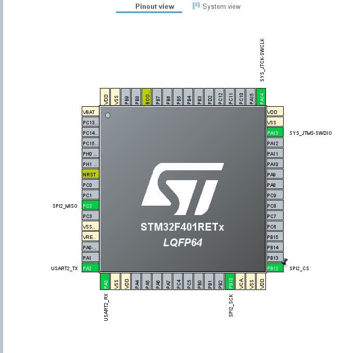Select the green PB10 pin
This screenshot has height=353, width=356.
tap(230, 282)
